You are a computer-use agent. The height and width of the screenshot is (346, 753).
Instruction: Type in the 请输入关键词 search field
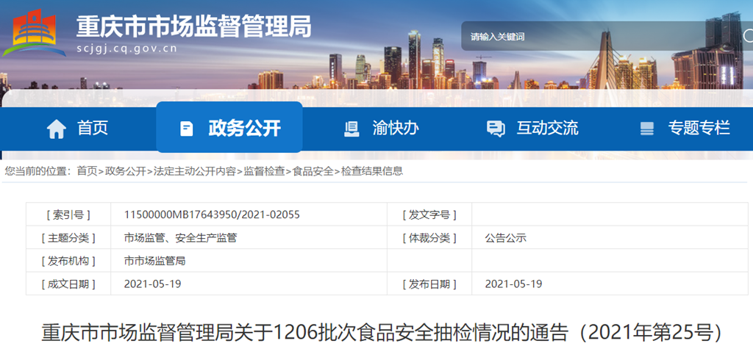pyautogui.click(x=574, y=37)
